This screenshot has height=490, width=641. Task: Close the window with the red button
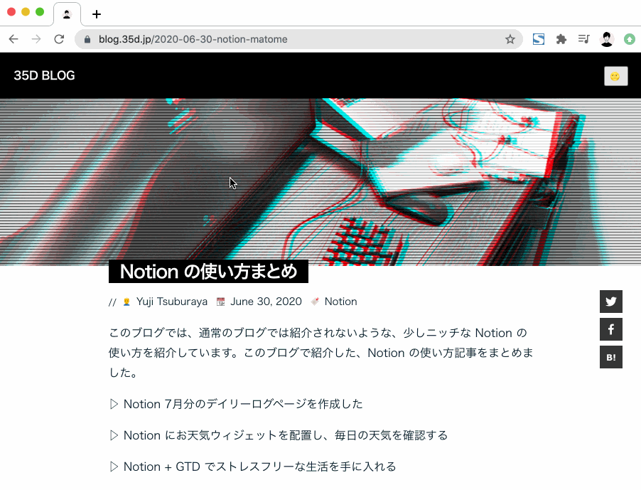pos(11,12)
